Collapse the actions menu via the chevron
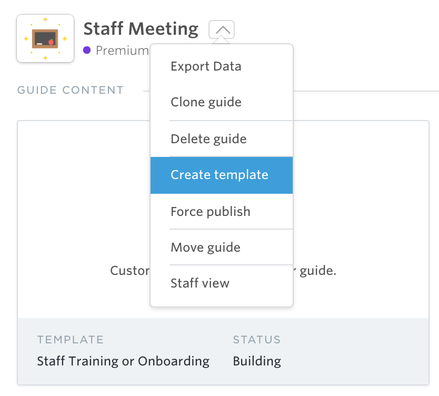The height and width of the screenshot is (396, 439). (x=222, y=29)
